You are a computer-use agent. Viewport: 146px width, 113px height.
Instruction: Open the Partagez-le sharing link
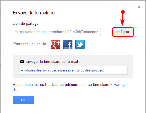click(122, 85)
